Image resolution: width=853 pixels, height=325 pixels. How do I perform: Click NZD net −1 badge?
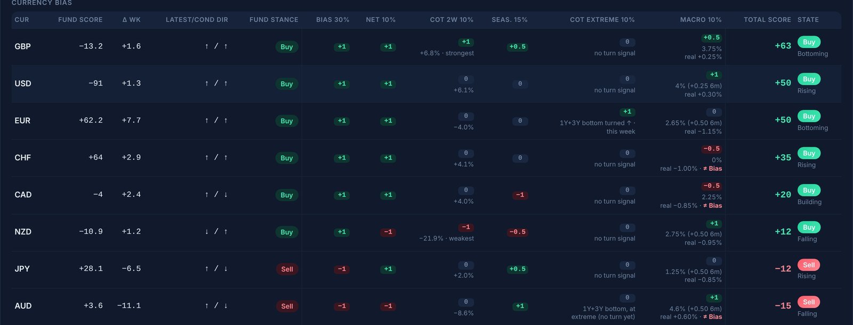click(388, 232)
